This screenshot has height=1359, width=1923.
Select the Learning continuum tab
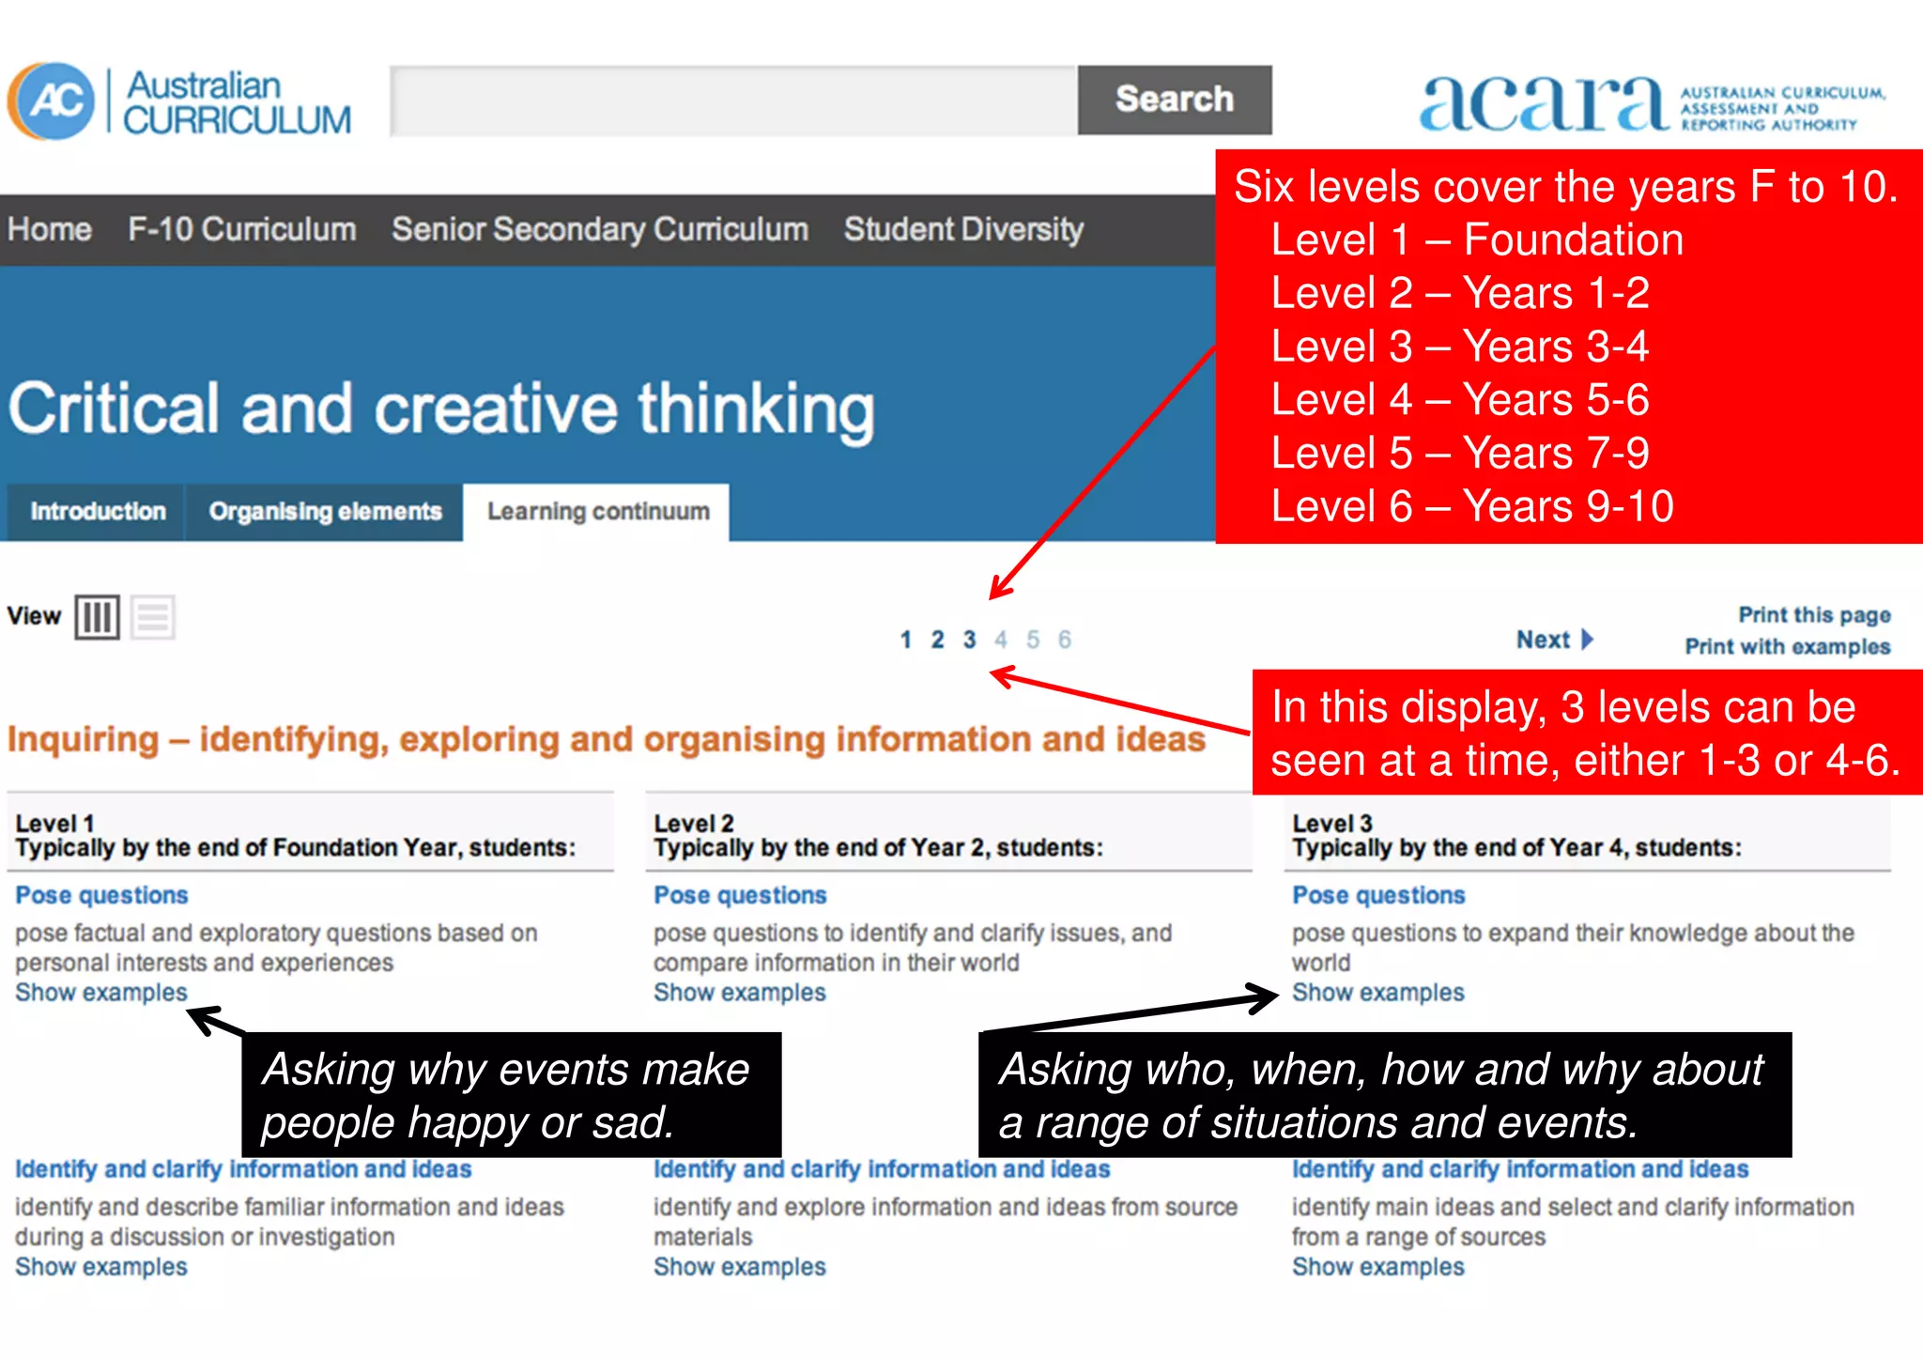[598, 512]
